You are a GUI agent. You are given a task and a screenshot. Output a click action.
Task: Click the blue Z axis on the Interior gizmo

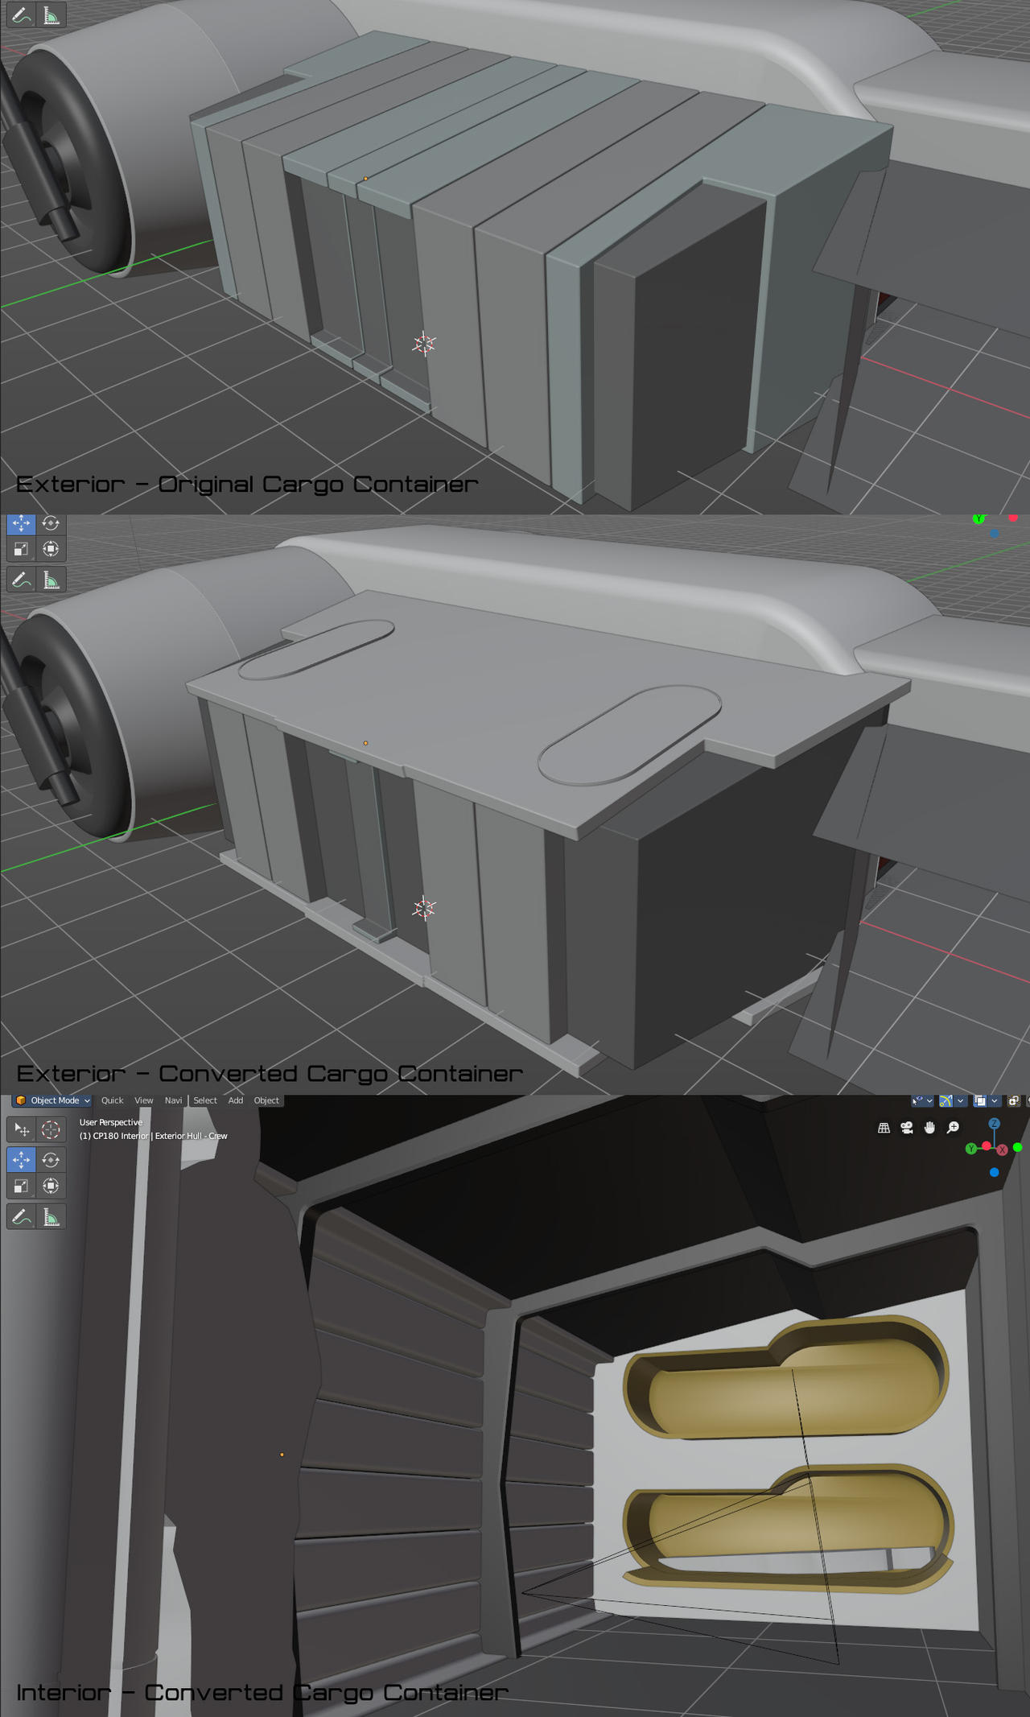(x=995, y=1123)
